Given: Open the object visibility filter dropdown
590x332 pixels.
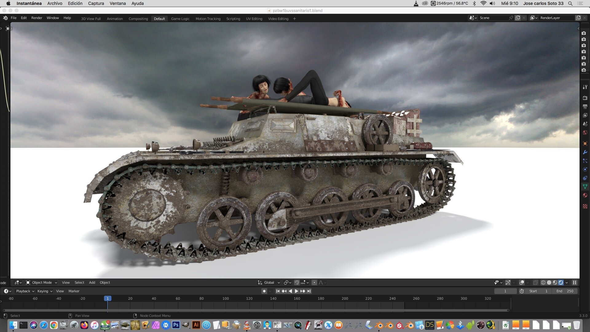Looking at the screenshot, I should (x=498, y=283).
